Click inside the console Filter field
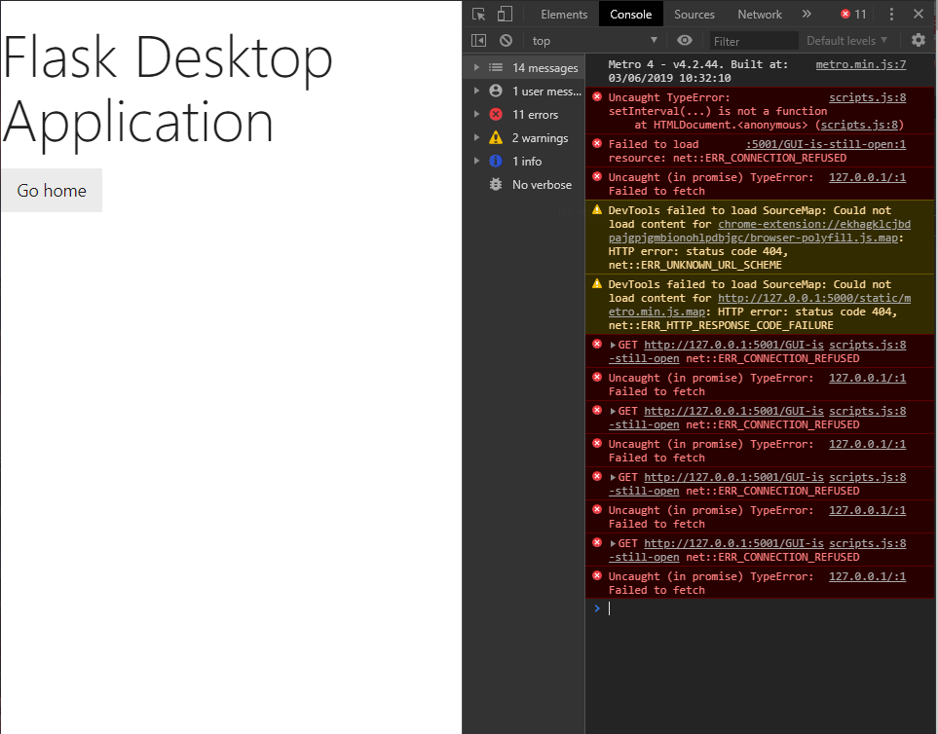Screen dimensions: 938x734 754,40
